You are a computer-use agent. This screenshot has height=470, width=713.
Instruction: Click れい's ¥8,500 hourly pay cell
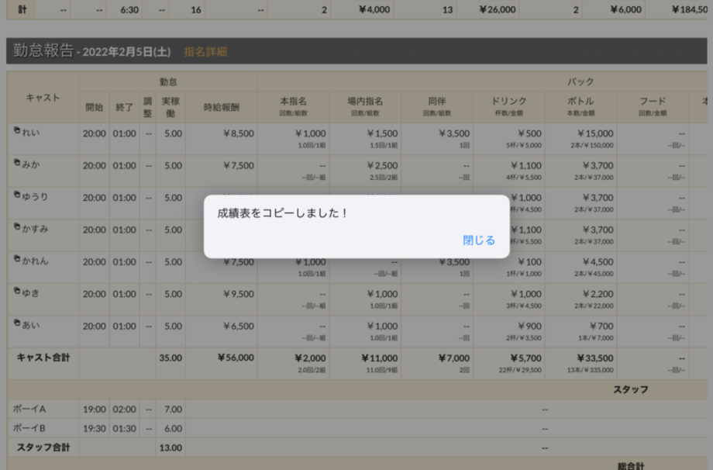coord(238,133)
